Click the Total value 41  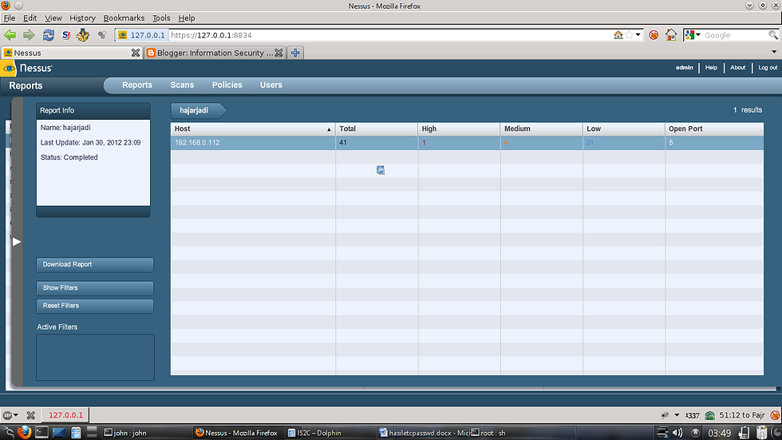(343, 143)
